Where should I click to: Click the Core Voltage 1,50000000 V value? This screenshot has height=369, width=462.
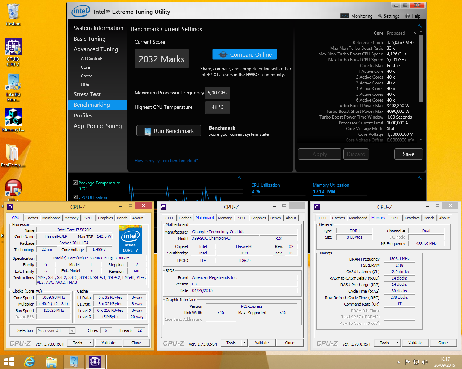tap(400, 134)
